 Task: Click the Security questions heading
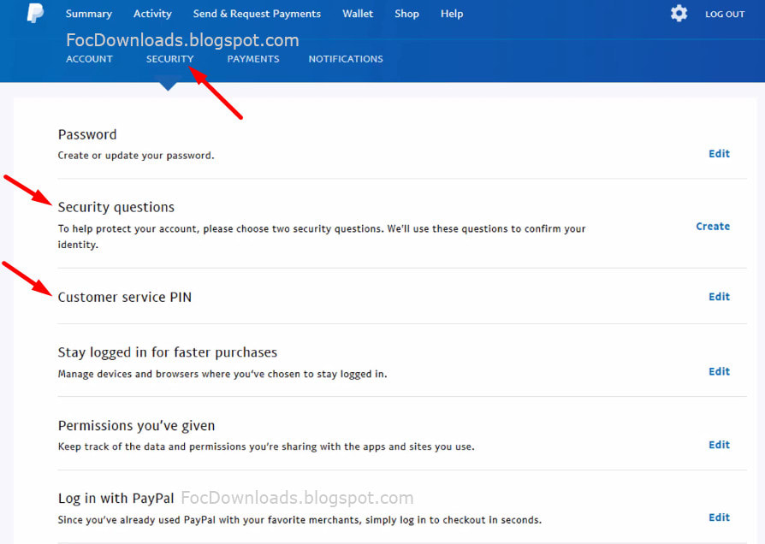click(116, 207)
